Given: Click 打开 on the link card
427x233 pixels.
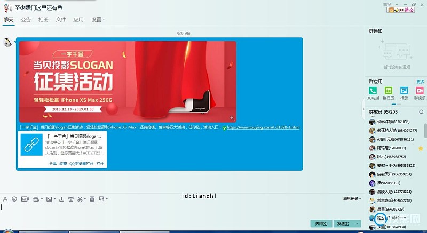Looking at the screenshot, I should pyautogui.click(x=100, y=163).
